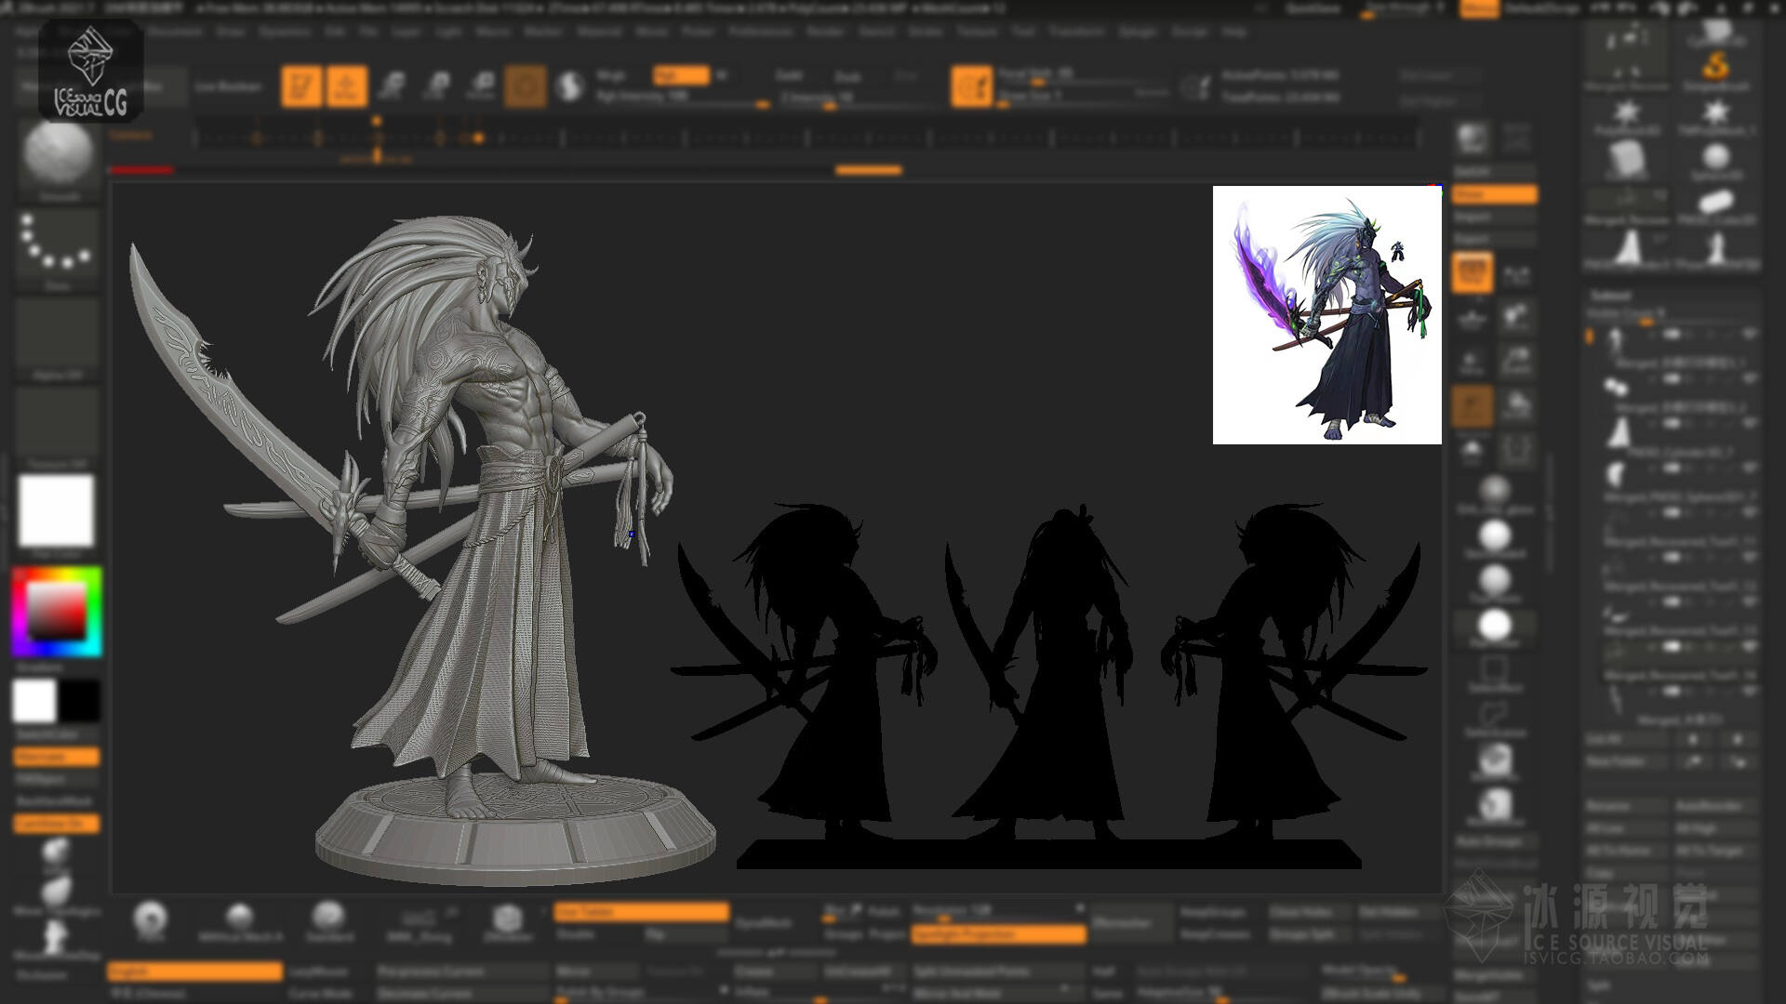The height and width of the screenshot is (1004, 1786).
Task: Toggle the orange Persp perspective button
Action: tap(1473, 272)
